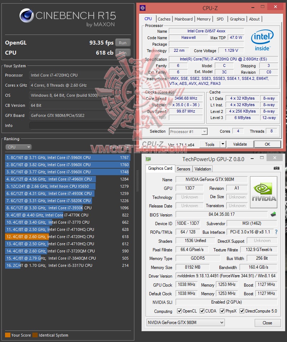This screenshot has height=342, width=287.
Task: Toggle the PhysX checkbox in GPU-Z
Action: pyautogui.click(x=222, y=311)
